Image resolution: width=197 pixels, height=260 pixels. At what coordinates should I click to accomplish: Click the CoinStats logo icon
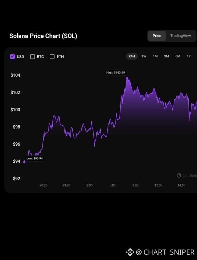point(179,175)
